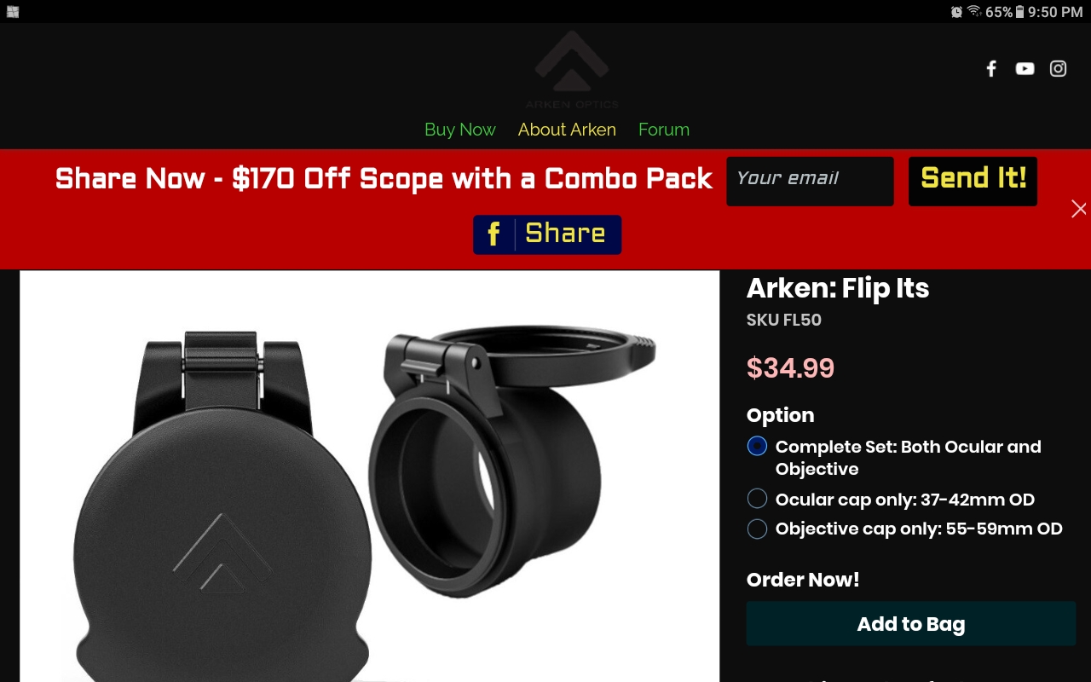This screenshot has height=682, width=1091.
Task: Click the Arken Optics logo
Action: coord(572,70)
